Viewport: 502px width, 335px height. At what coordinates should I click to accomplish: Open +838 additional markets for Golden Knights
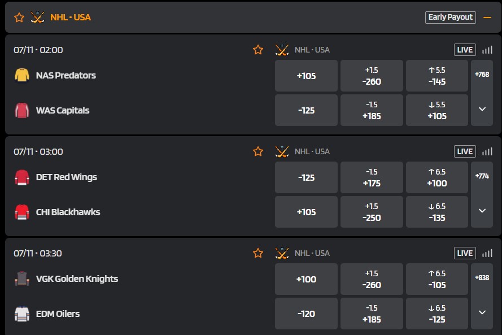pos(482,278)
